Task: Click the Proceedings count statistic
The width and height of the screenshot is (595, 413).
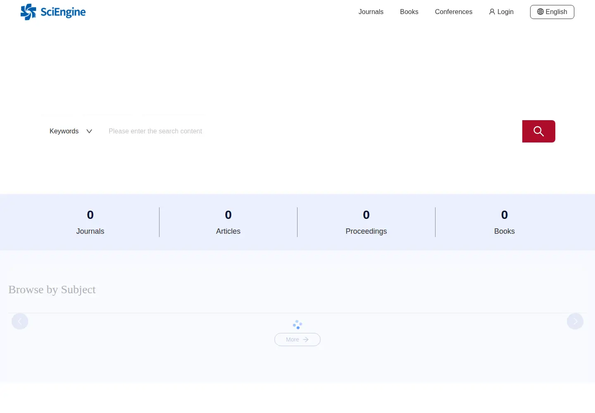Action: [x=366, y=223]
